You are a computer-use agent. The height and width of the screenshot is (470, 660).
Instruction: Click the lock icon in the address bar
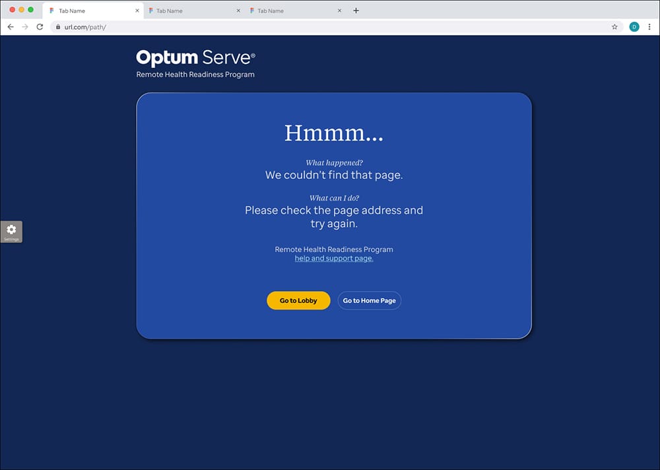(x=58, y=27)
